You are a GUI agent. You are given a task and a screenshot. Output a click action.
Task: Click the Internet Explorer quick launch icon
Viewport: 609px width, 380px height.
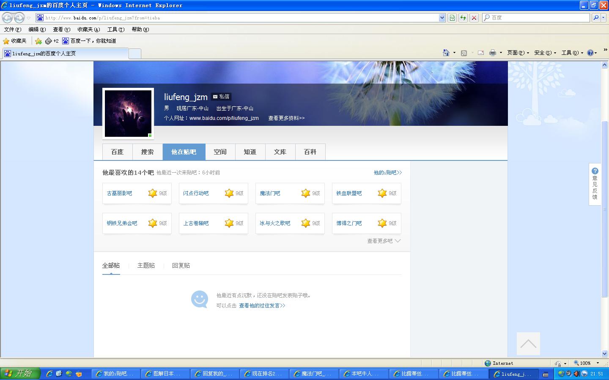49,374
